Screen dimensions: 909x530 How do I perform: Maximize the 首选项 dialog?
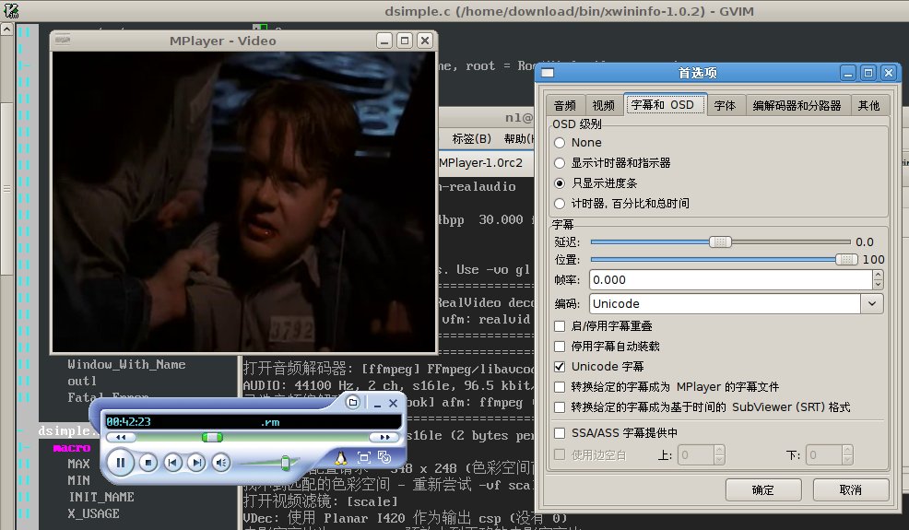(868, 73)
